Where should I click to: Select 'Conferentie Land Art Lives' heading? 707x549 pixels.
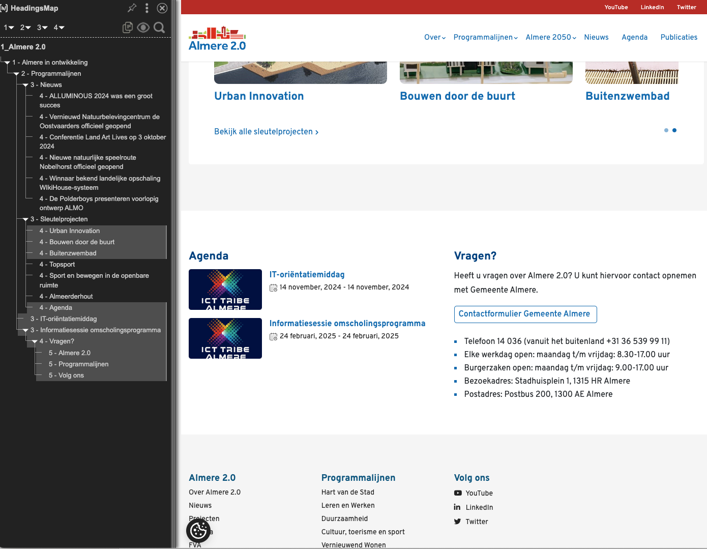click(x=103, y=141)
